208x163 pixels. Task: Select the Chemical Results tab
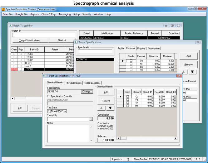(x=55, y=82)
